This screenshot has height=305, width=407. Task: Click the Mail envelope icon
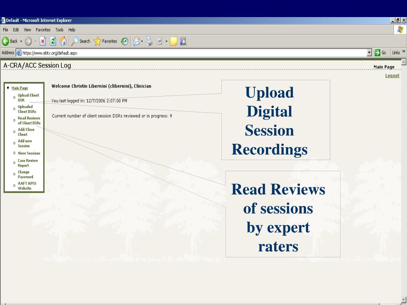[137, 41]
